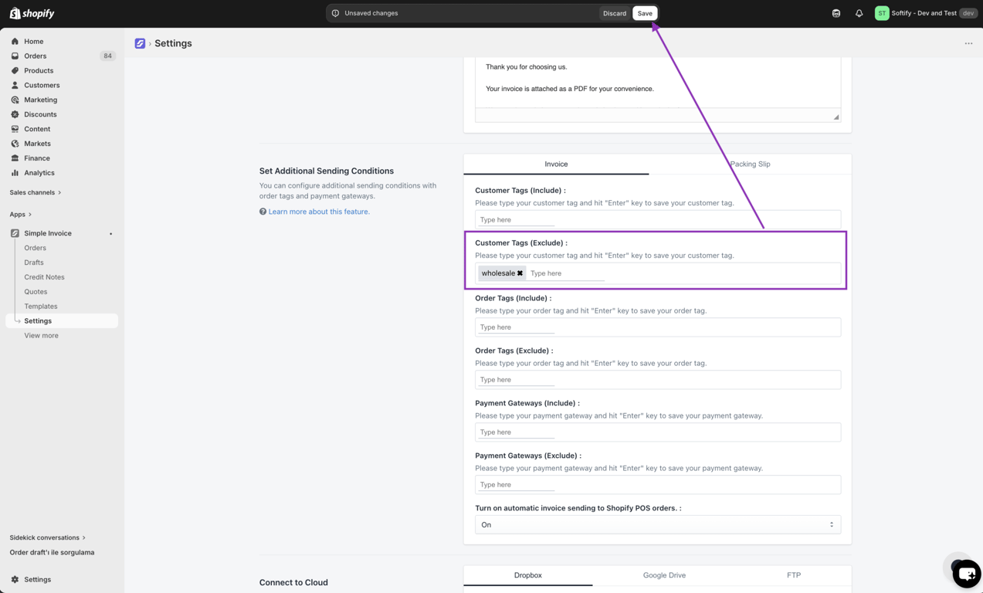The image size is (983, 593).
Task: Expand Sales channels section
Action: [x=35, y=192]
